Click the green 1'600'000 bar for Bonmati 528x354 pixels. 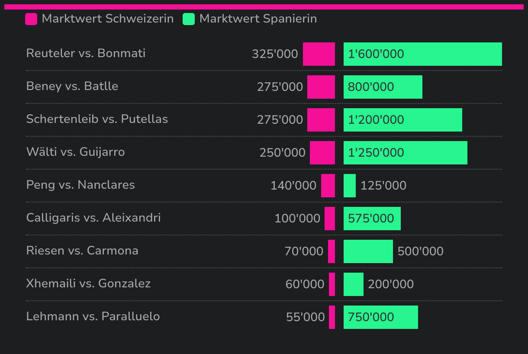(x=422, y=54)
